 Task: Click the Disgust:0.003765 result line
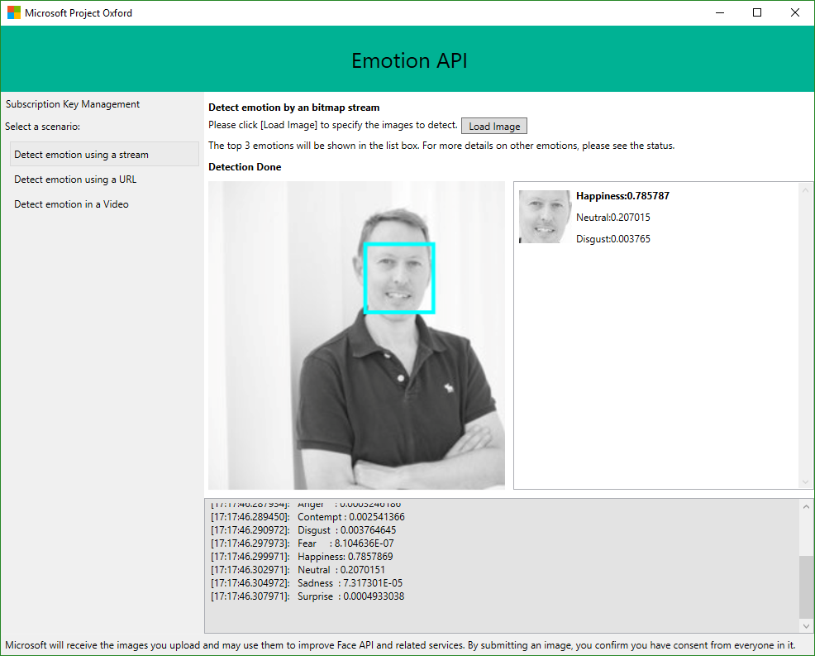(x=613, y=239)
